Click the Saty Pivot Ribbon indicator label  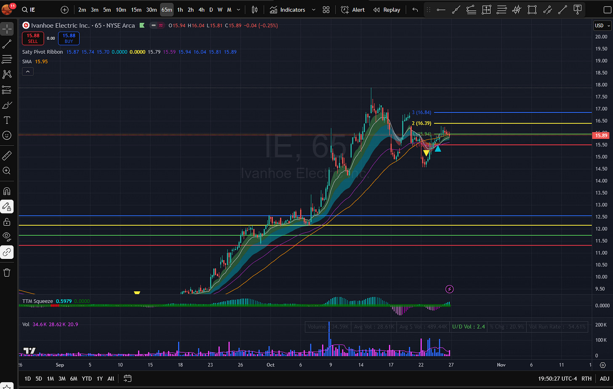[x=43, y=52]
